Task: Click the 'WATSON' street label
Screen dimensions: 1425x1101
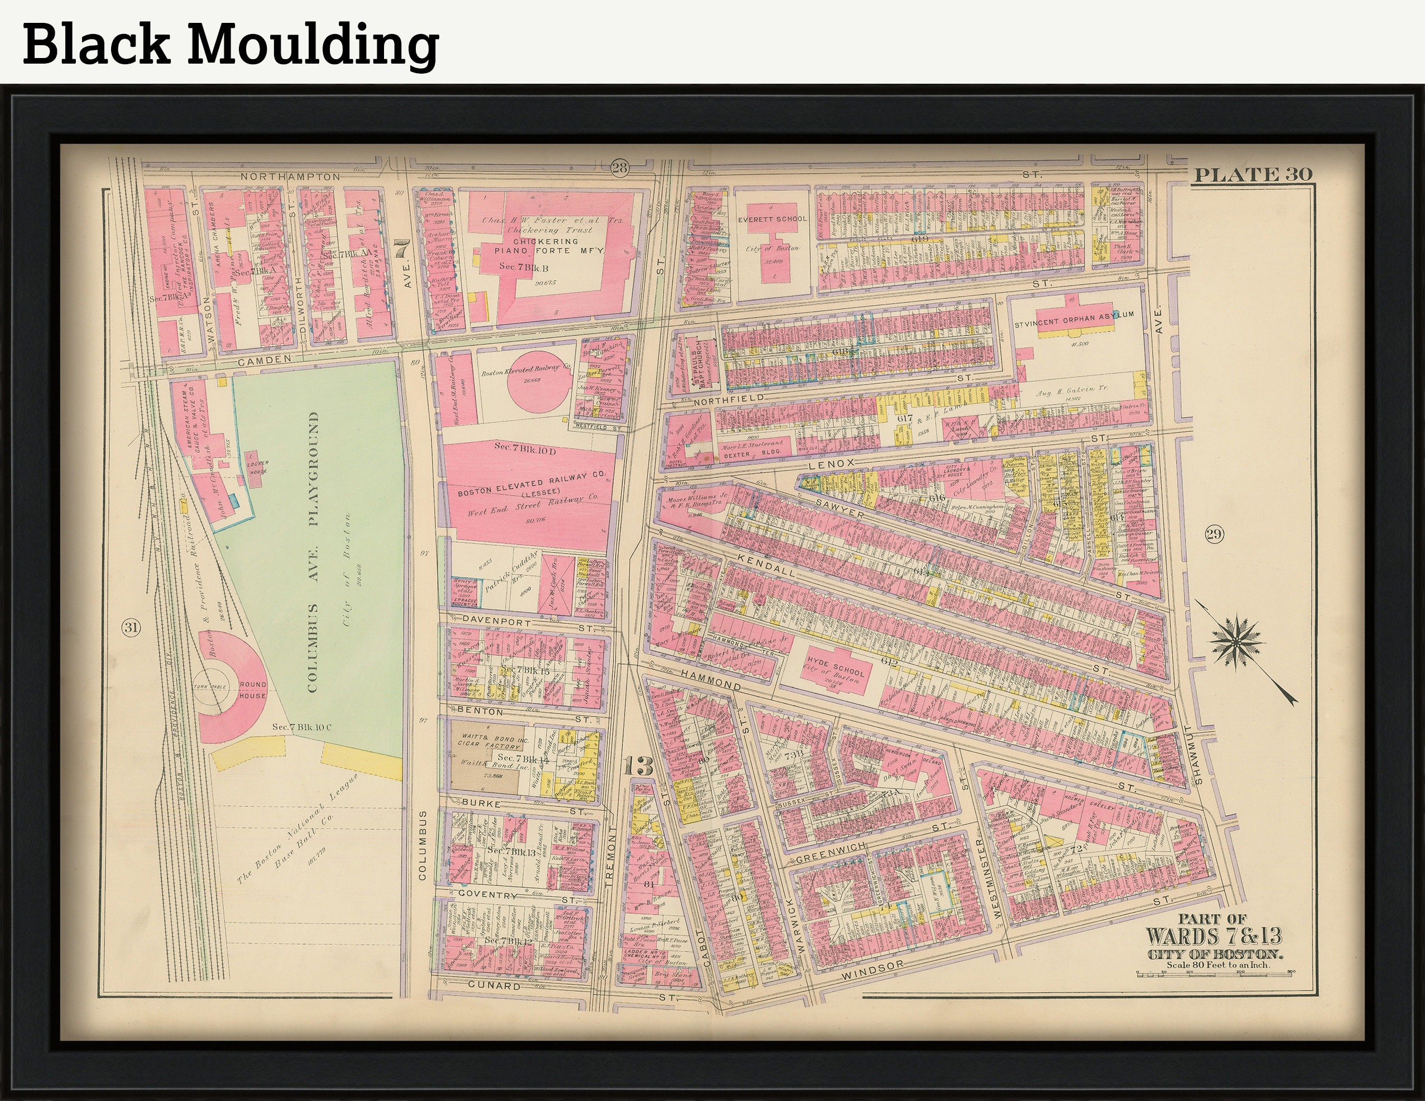Action: tap(210, 319)
